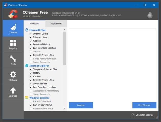This screenshot has width=161, height=122.
Task: Click the refresh icon beside Check for updates
Action: tap(133, 115)
